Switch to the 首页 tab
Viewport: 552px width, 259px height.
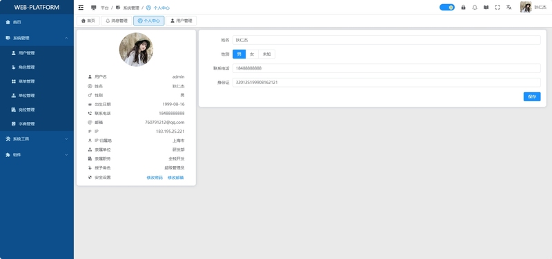click(x=88, y=21)
